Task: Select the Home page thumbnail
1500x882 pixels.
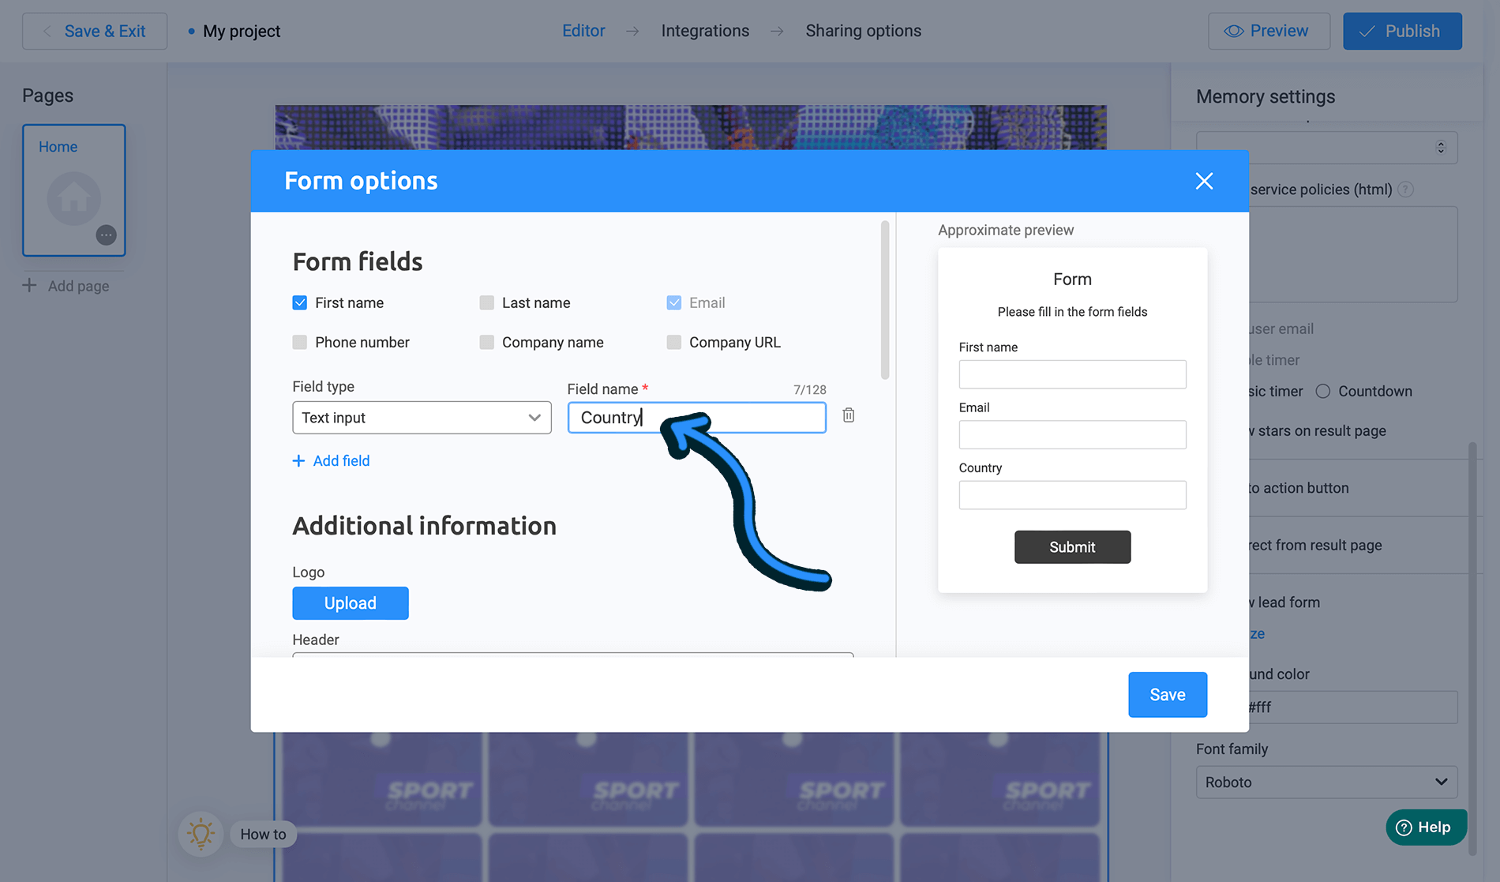Action: point(74,190)
